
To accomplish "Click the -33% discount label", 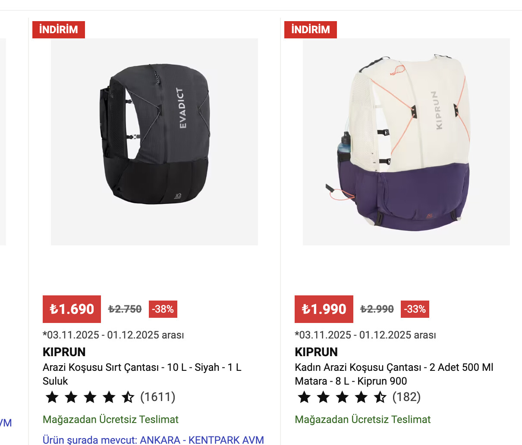I will 415,309.
